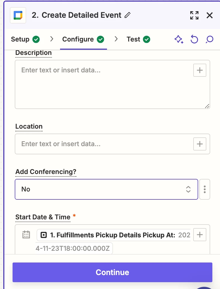Close the Create Detailed Event panel
The height and width of the screenshot is (289, 220).
[209, 15]
